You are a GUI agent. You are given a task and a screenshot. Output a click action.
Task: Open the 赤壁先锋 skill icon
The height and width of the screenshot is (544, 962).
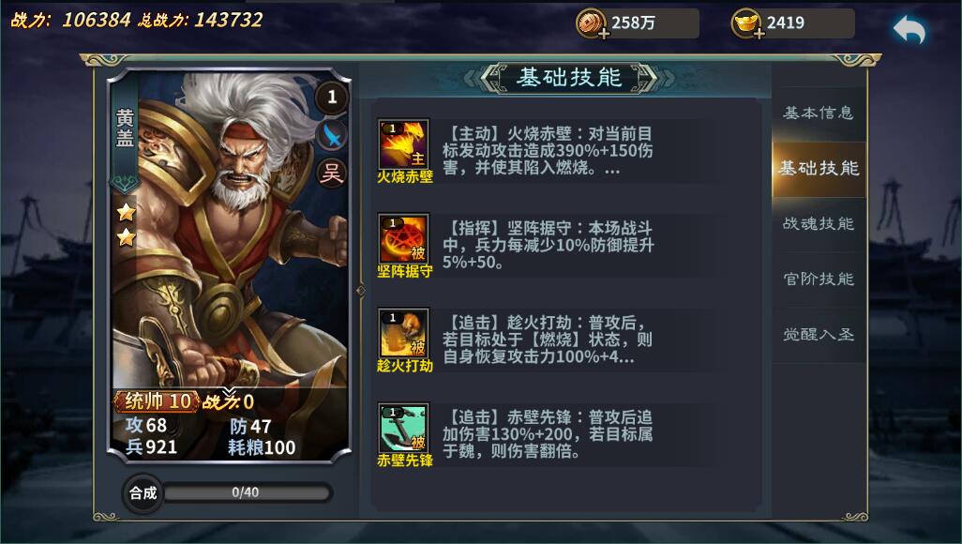click(404, 428)
